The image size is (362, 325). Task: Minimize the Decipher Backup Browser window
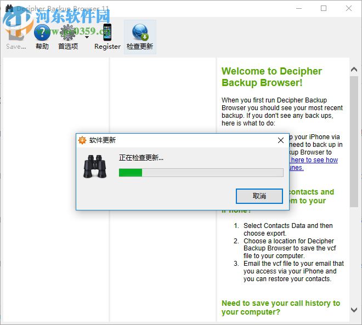click(x=299, y=9)
